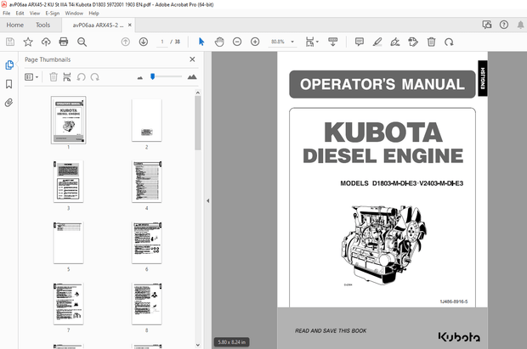Select page 8 thumbnail

click(x=146, y=304)
